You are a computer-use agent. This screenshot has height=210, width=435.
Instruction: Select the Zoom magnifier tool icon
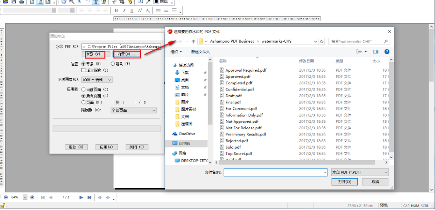tap(72, 1)
